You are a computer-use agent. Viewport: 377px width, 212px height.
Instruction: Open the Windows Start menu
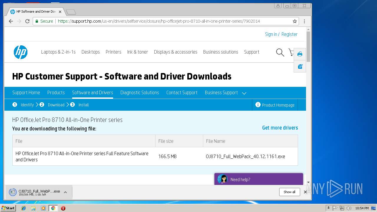tap(8, 208)
